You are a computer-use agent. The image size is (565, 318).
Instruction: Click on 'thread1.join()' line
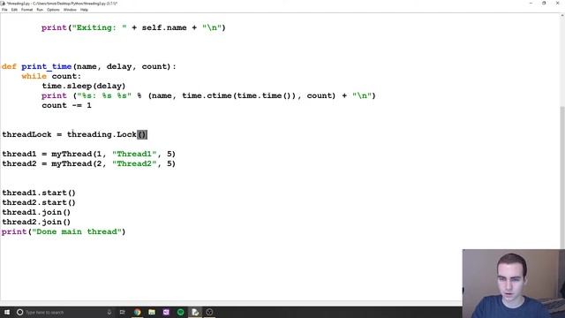pyautogui.click(x=36, y=212)
